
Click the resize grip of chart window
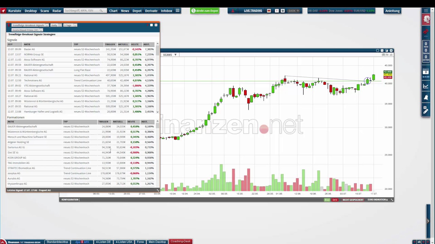(x=392, y=200)
